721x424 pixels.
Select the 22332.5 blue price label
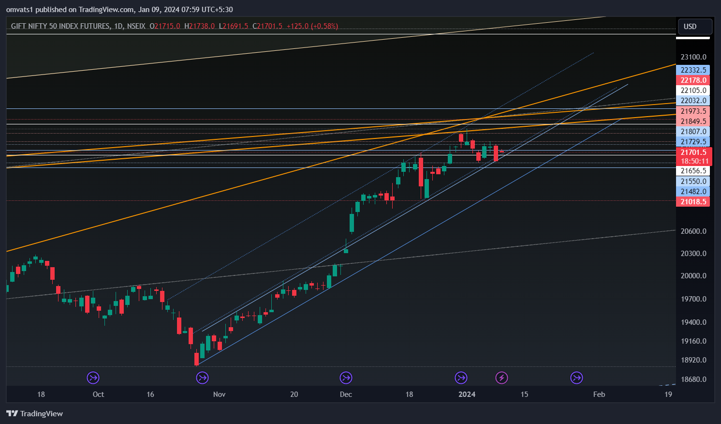693,70
